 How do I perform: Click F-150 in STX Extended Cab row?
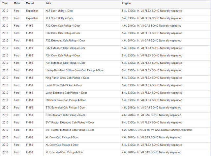pos(29,108)
